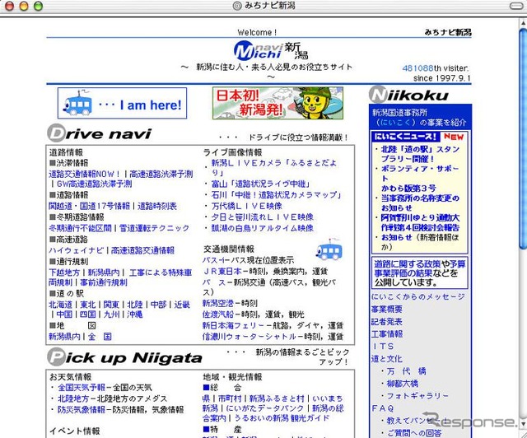Open the 日本初!新潟発! banner

277,103
